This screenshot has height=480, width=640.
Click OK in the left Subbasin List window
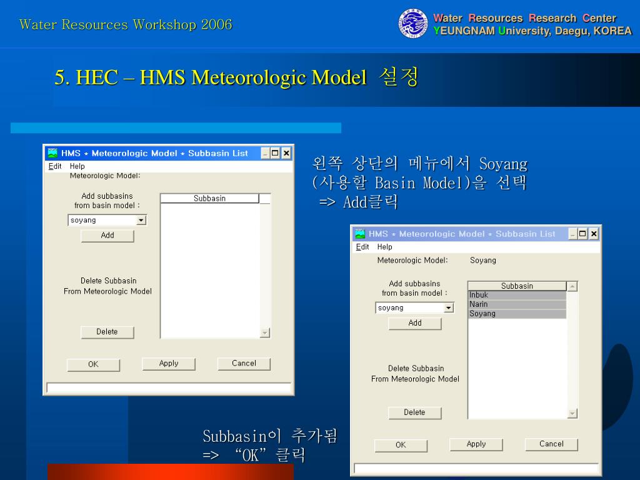pos(94,364)
